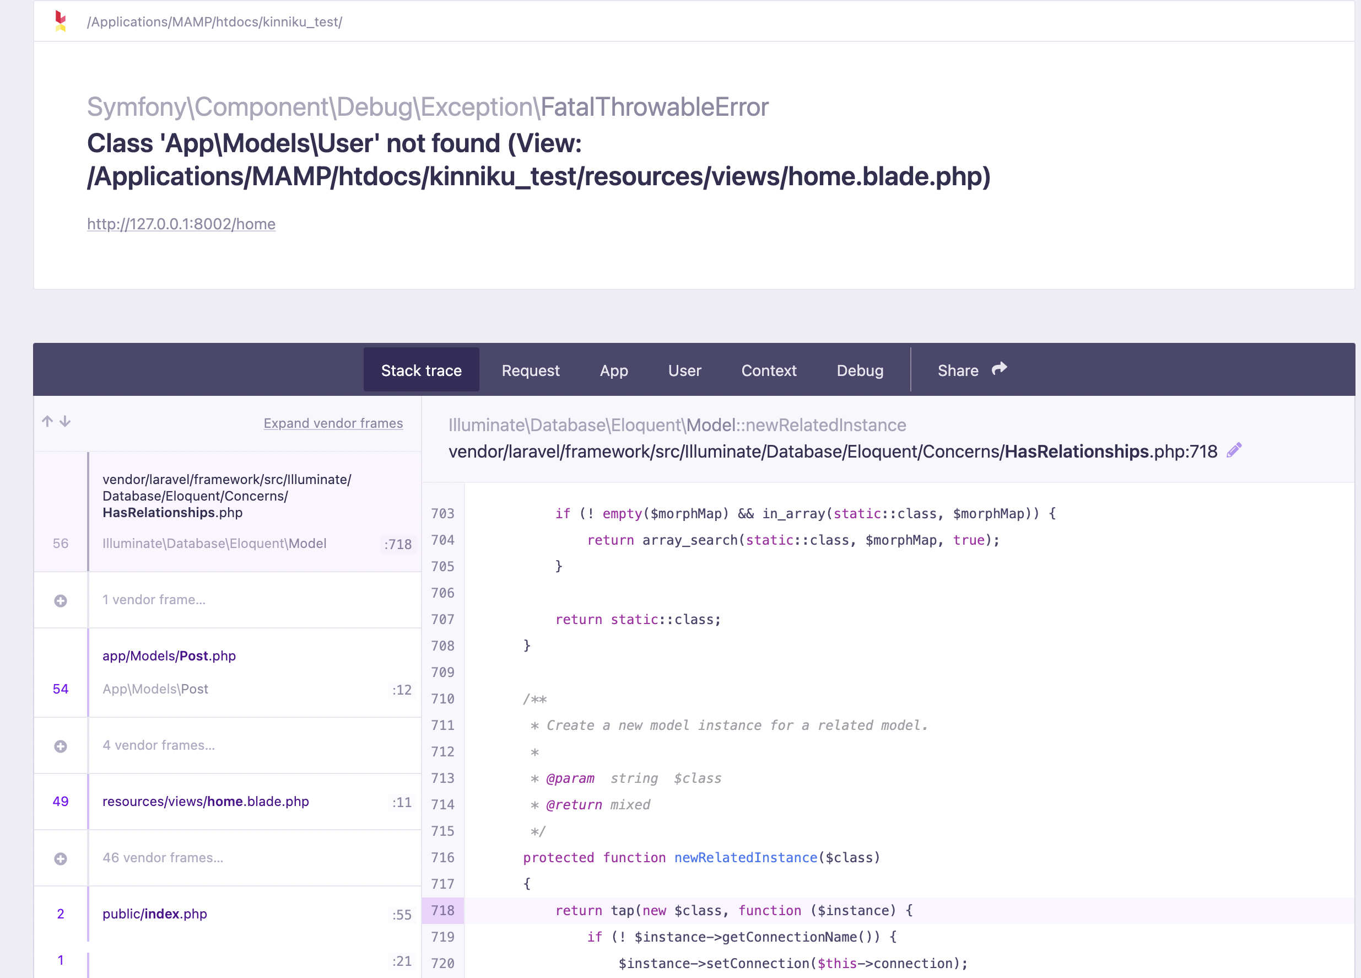Click the Share arrow icon
Screen dimensions: 1361x978
[x=999, y=369]
